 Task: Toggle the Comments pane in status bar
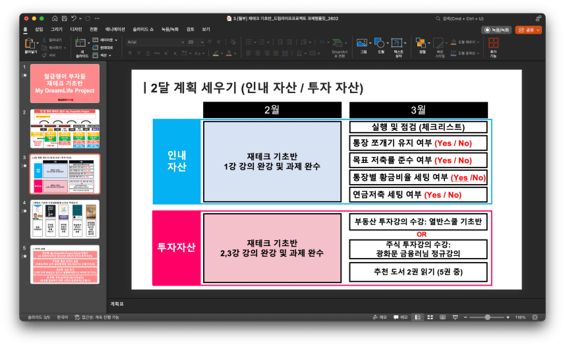pos(400,317)
